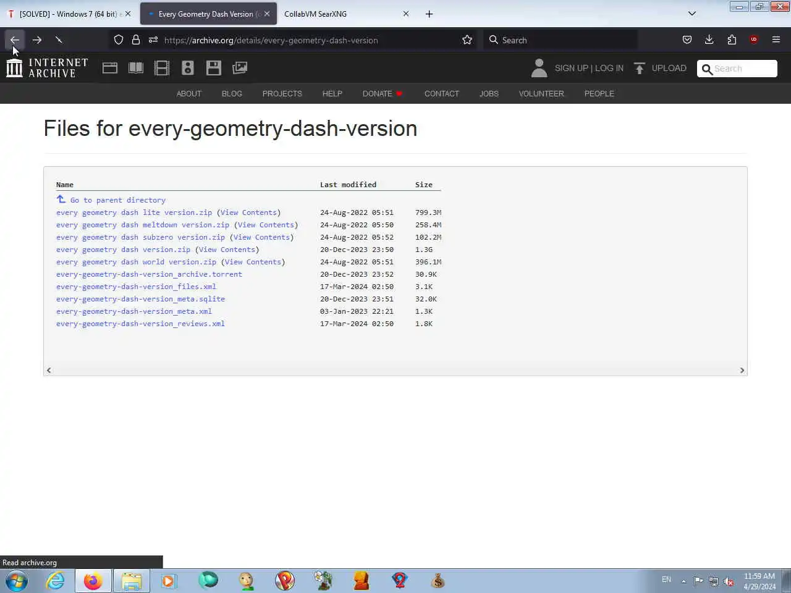The image size is (791, 593).
Task: Close the SOLVED Windows 7 tab
Action: 128,14
